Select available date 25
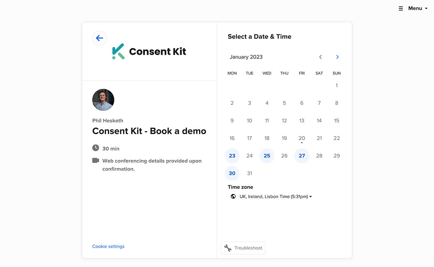 pyautogui.click(x=267, y=156)
